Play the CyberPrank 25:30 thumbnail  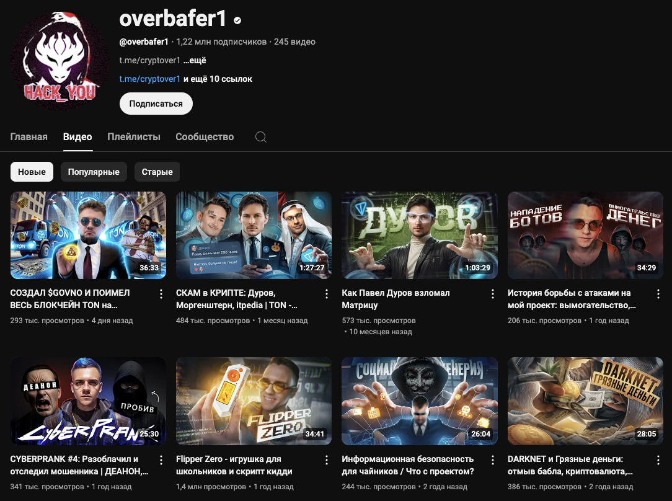88,401
